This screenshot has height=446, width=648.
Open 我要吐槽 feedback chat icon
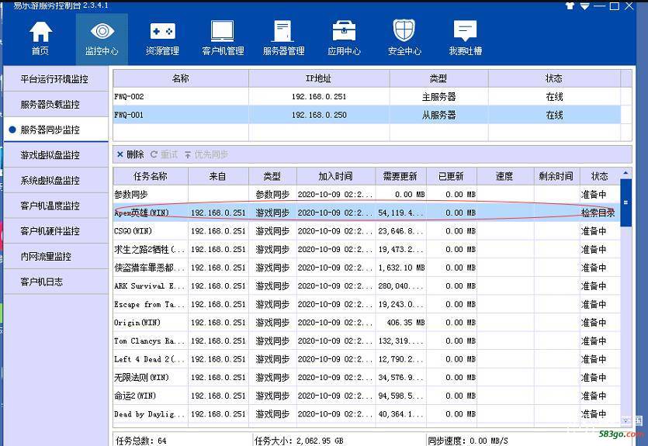point(465,38)
